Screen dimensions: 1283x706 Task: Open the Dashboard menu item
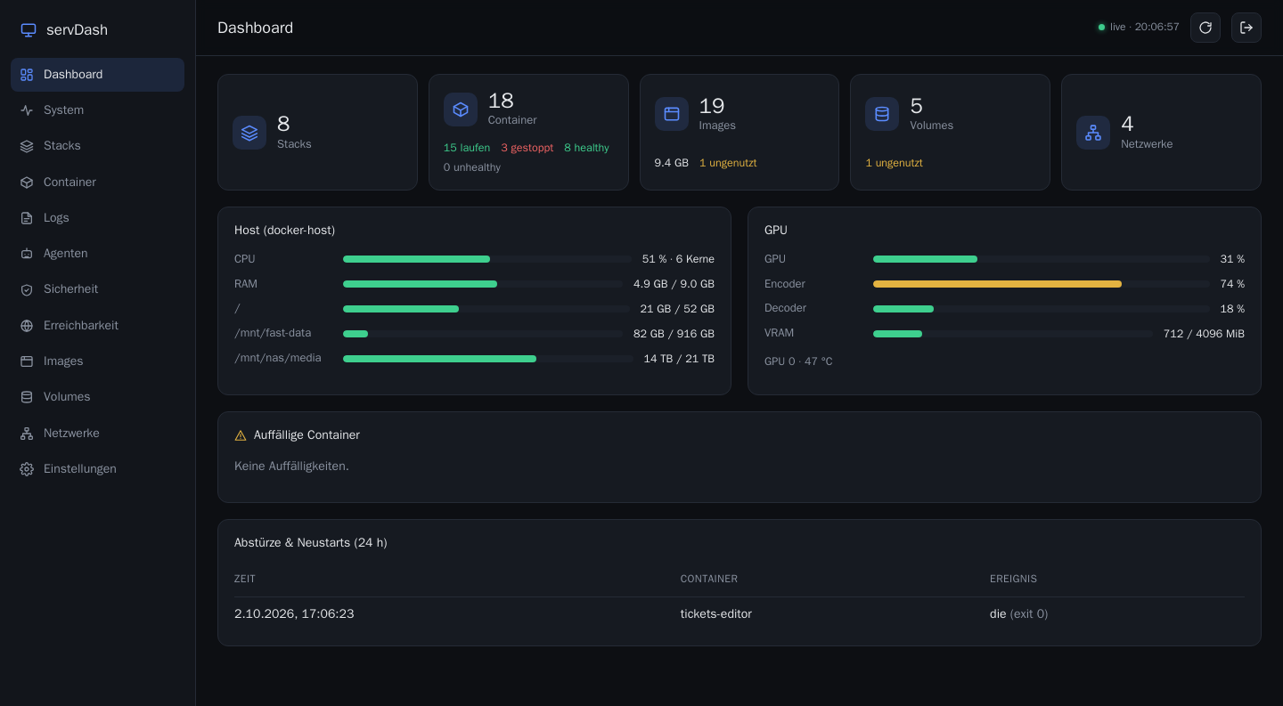pyautogui.click(x=97, y=75)
